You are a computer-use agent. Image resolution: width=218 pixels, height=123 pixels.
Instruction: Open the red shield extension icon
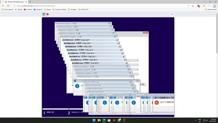tap(199, 6)
